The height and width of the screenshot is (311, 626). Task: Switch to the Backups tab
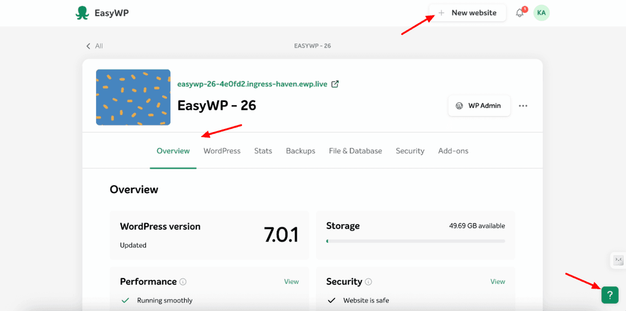(x=301, y=151)
